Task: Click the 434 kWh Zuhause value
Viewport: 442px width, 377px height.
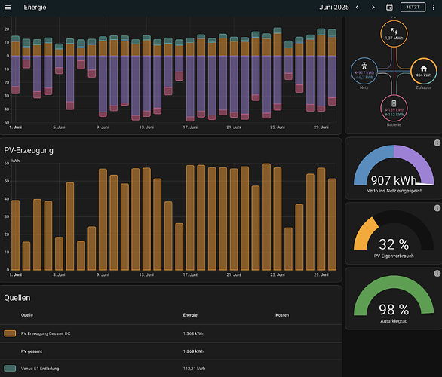Action: [423, 75]
